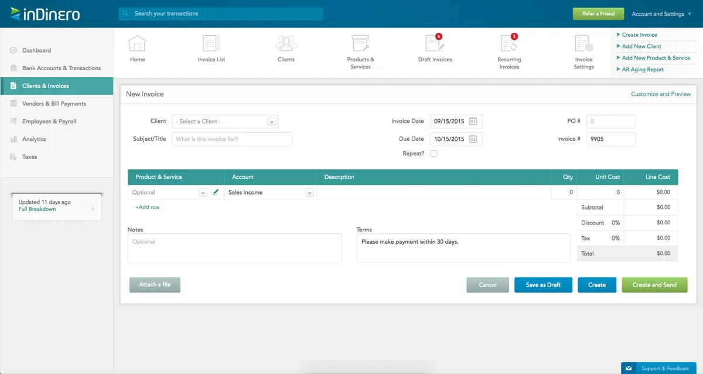The height and width of the screenshot is (374, 703).
Task: Toggle the Repeat? checkbox
Action: pos(434,153)
